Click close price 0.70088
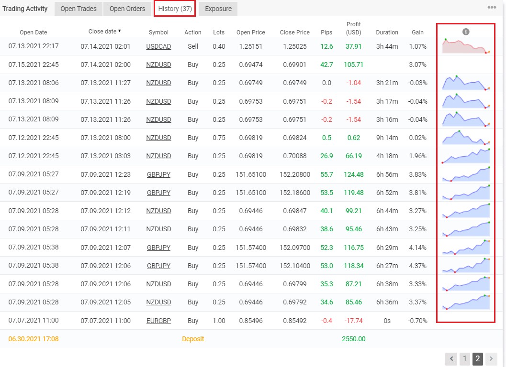Viewport: 506px width, 367px height. [294, 156]
